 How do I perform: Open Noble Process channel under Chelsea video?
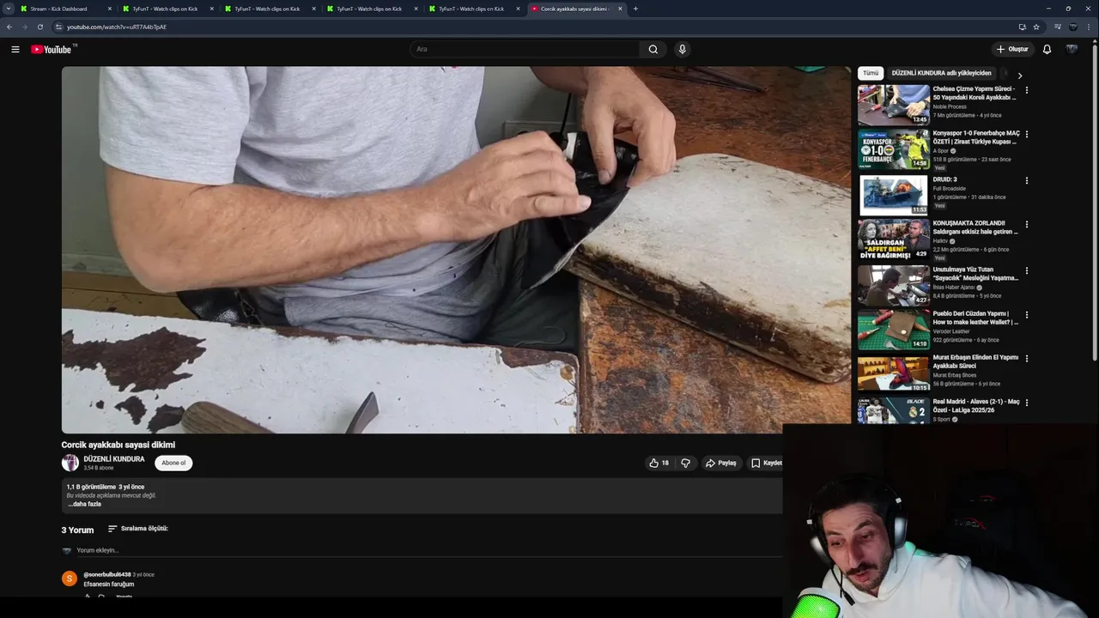pyautogui.click(x=950, y=106)
